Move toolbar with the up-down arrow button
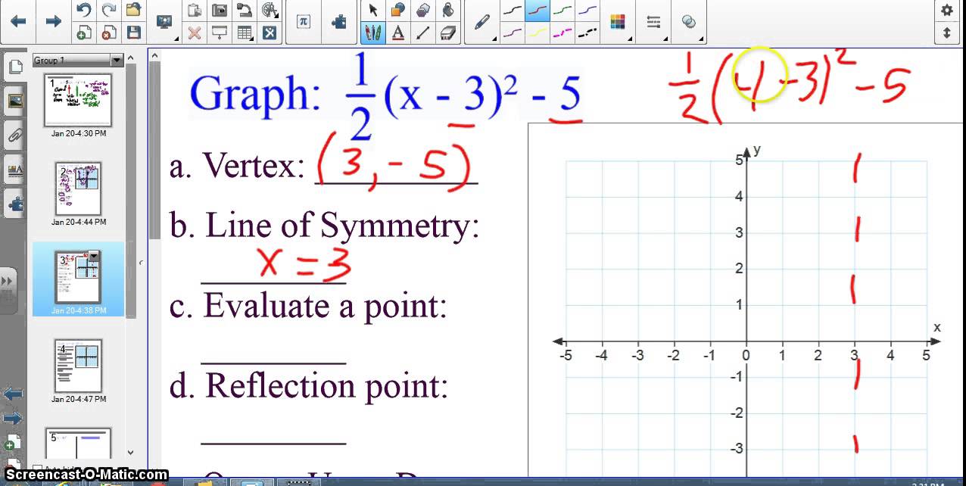The image size is (966, 486). [947, 33]
